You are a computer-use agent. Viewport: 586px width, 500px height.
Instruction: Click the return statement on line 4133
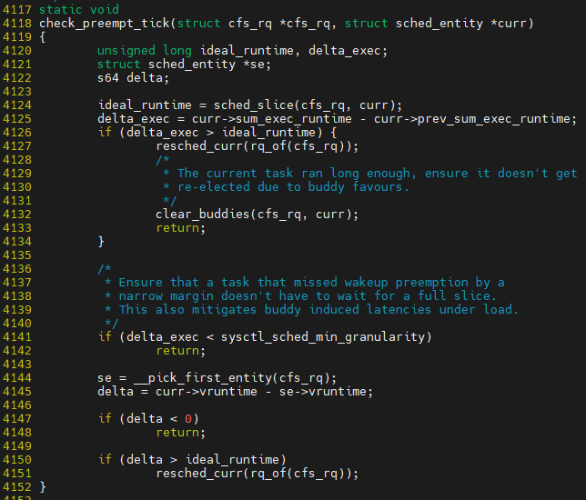(x=181, y=228)
